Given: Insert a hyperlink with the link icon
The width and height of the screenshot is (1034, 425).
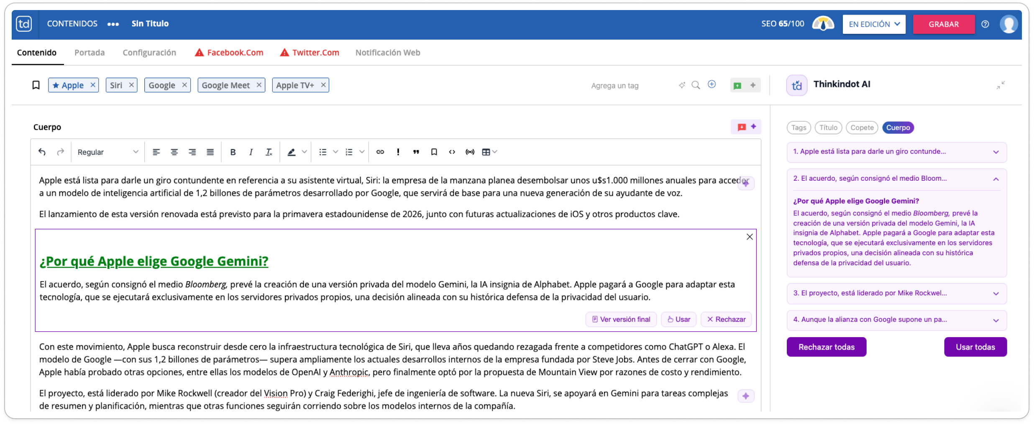Looking at the screenshot, I should pos(380,152).
